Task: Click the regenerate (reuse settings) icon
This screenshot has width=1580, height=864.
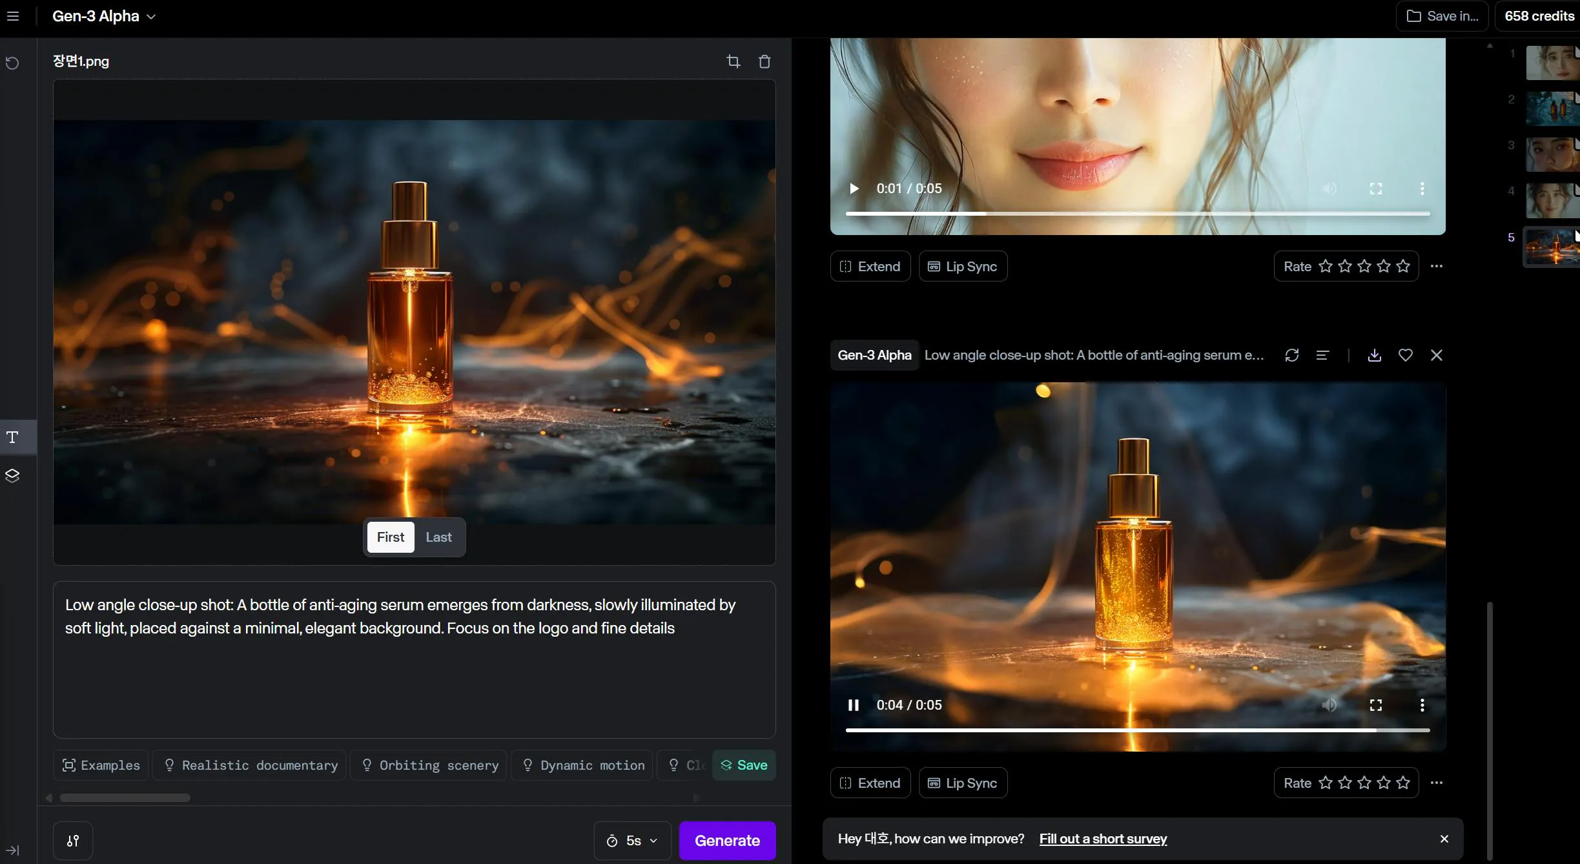Action: 1291,355
